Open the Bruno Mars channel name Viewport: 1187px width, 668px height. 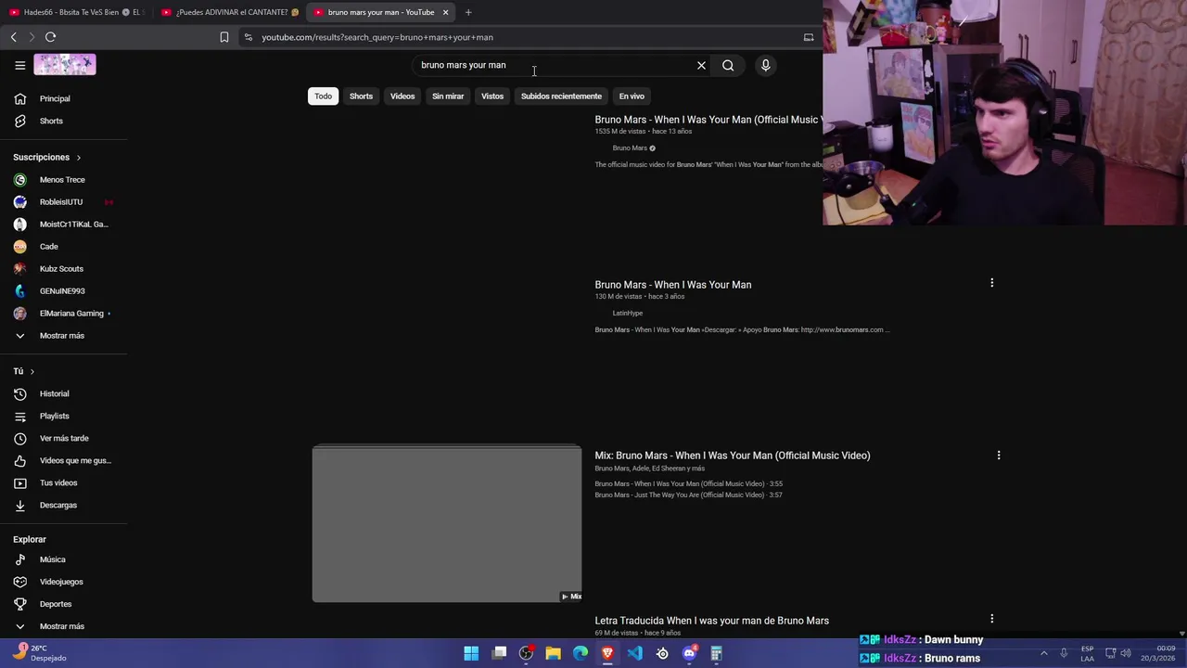[x=630, y=148]
